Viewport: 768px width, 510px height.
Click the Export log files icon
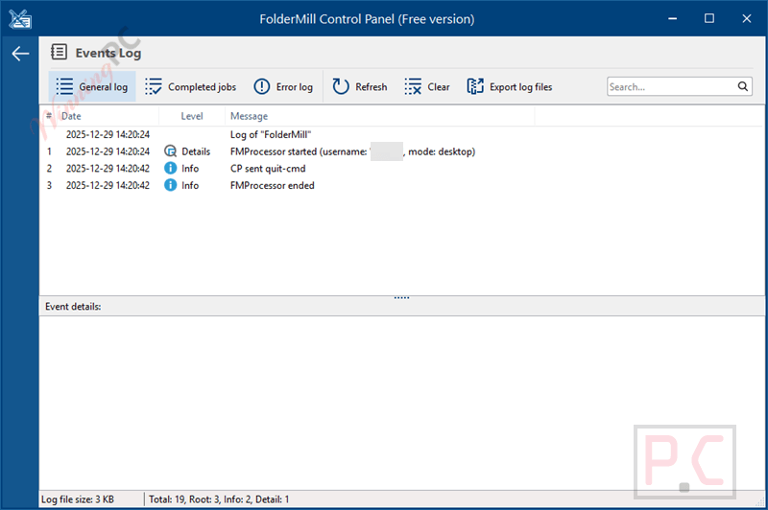(x=475, y=86)
